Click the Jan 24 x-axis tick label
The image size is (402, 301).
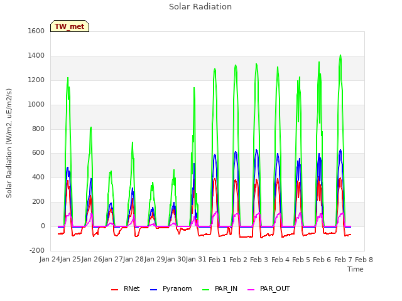pyautogui.click(x=50, y=260)
